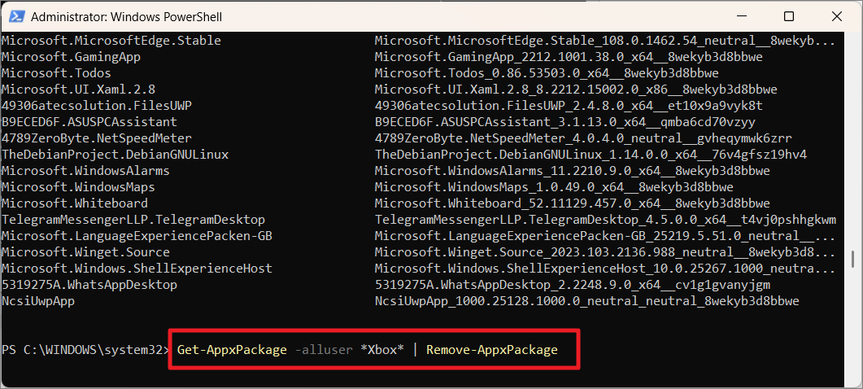Click 'Microsoft.MicrosoftEdge.Stable' in the left name column

(111, 41)
